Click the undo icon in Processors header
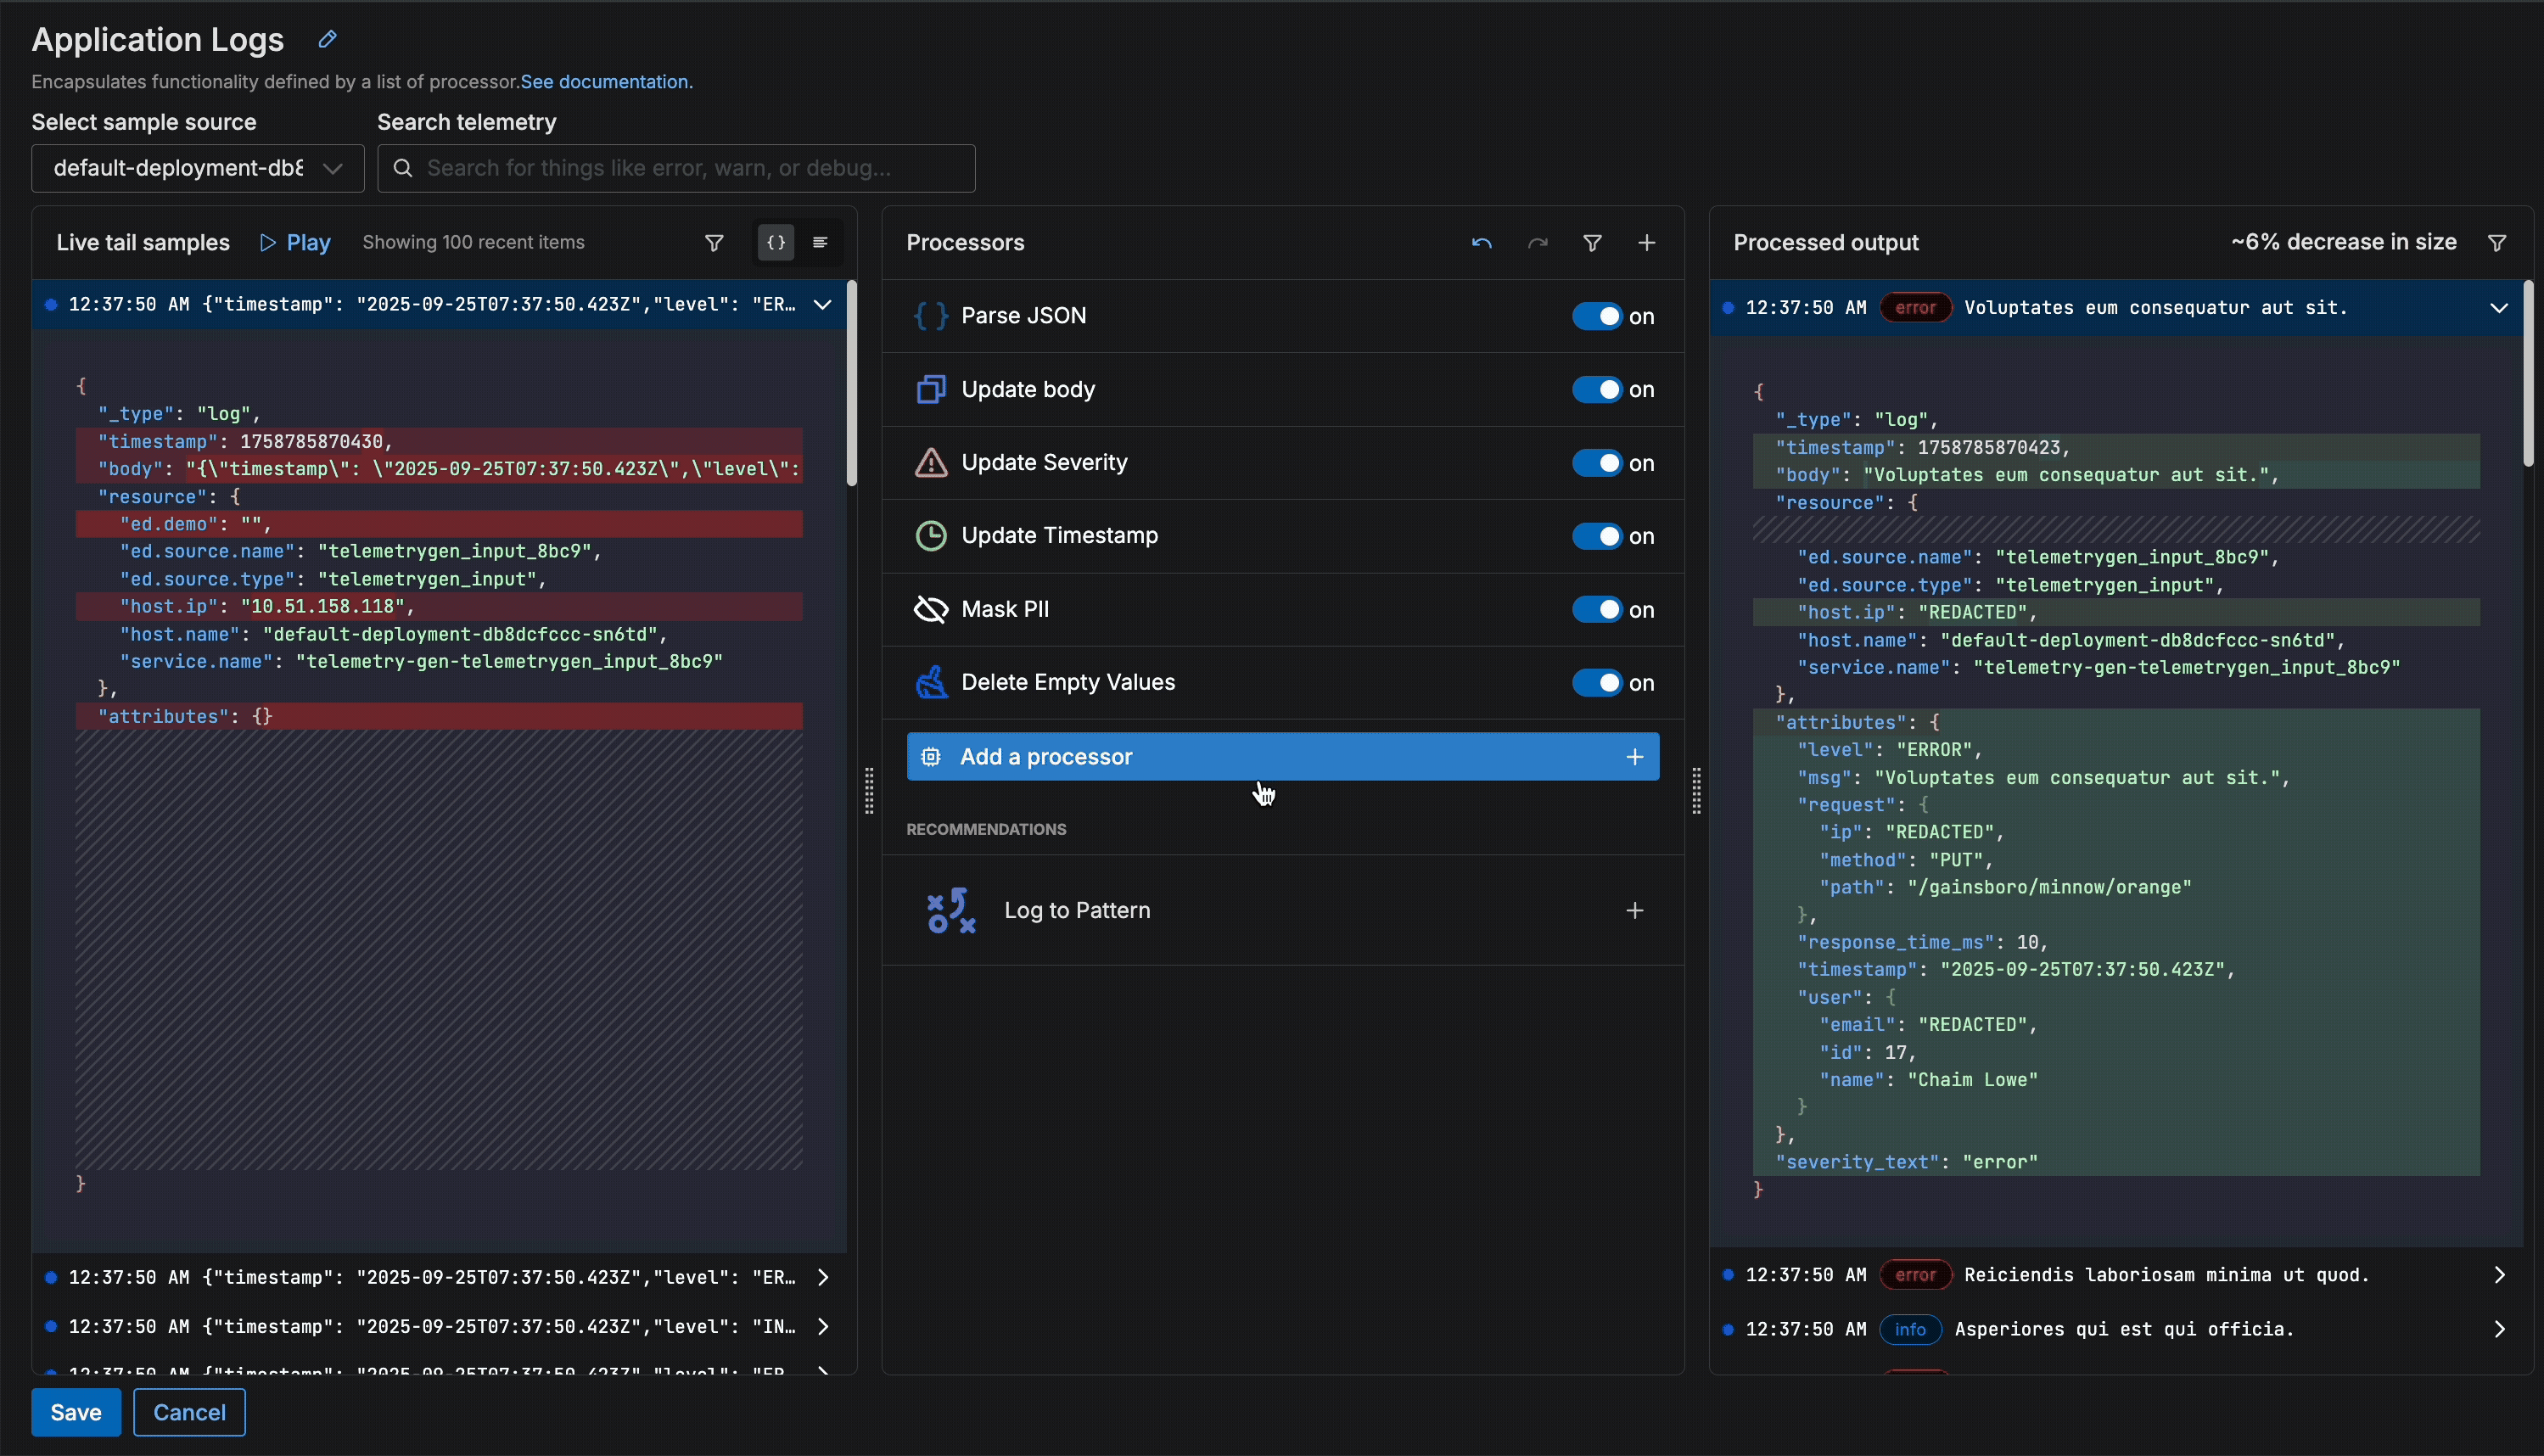The image size is (2544, 1456). (1481, 243)
